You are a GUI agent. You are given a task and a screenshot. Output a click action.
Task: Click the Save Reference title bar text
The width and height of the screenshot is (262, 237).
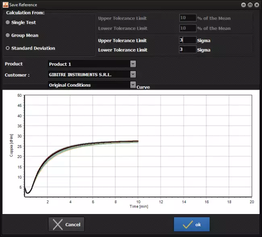[x=23, y=5]
